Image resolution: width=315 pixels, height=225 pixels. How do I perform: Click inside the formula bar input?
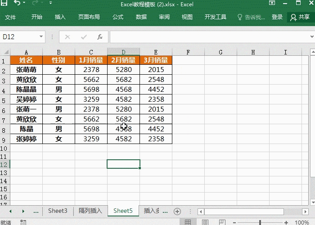click(209, 37)
